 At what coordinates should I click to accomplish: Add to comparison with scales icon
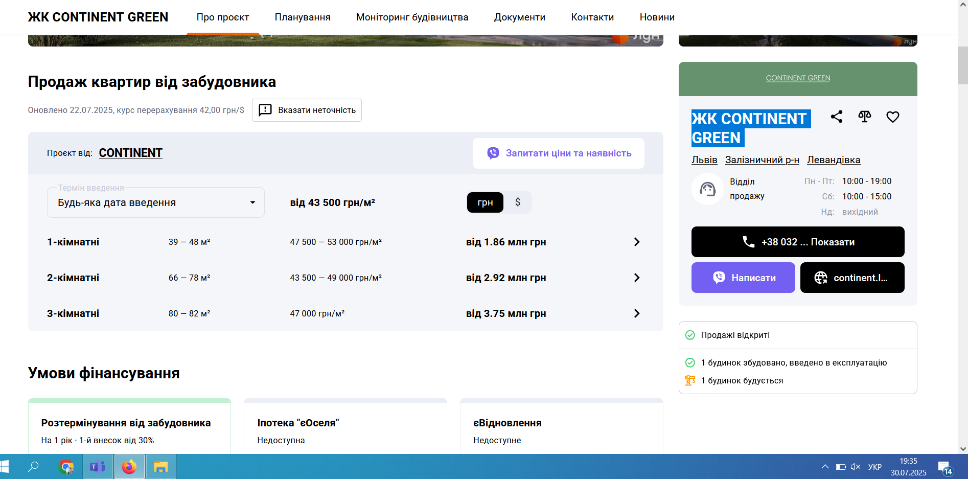coord(865,117)
